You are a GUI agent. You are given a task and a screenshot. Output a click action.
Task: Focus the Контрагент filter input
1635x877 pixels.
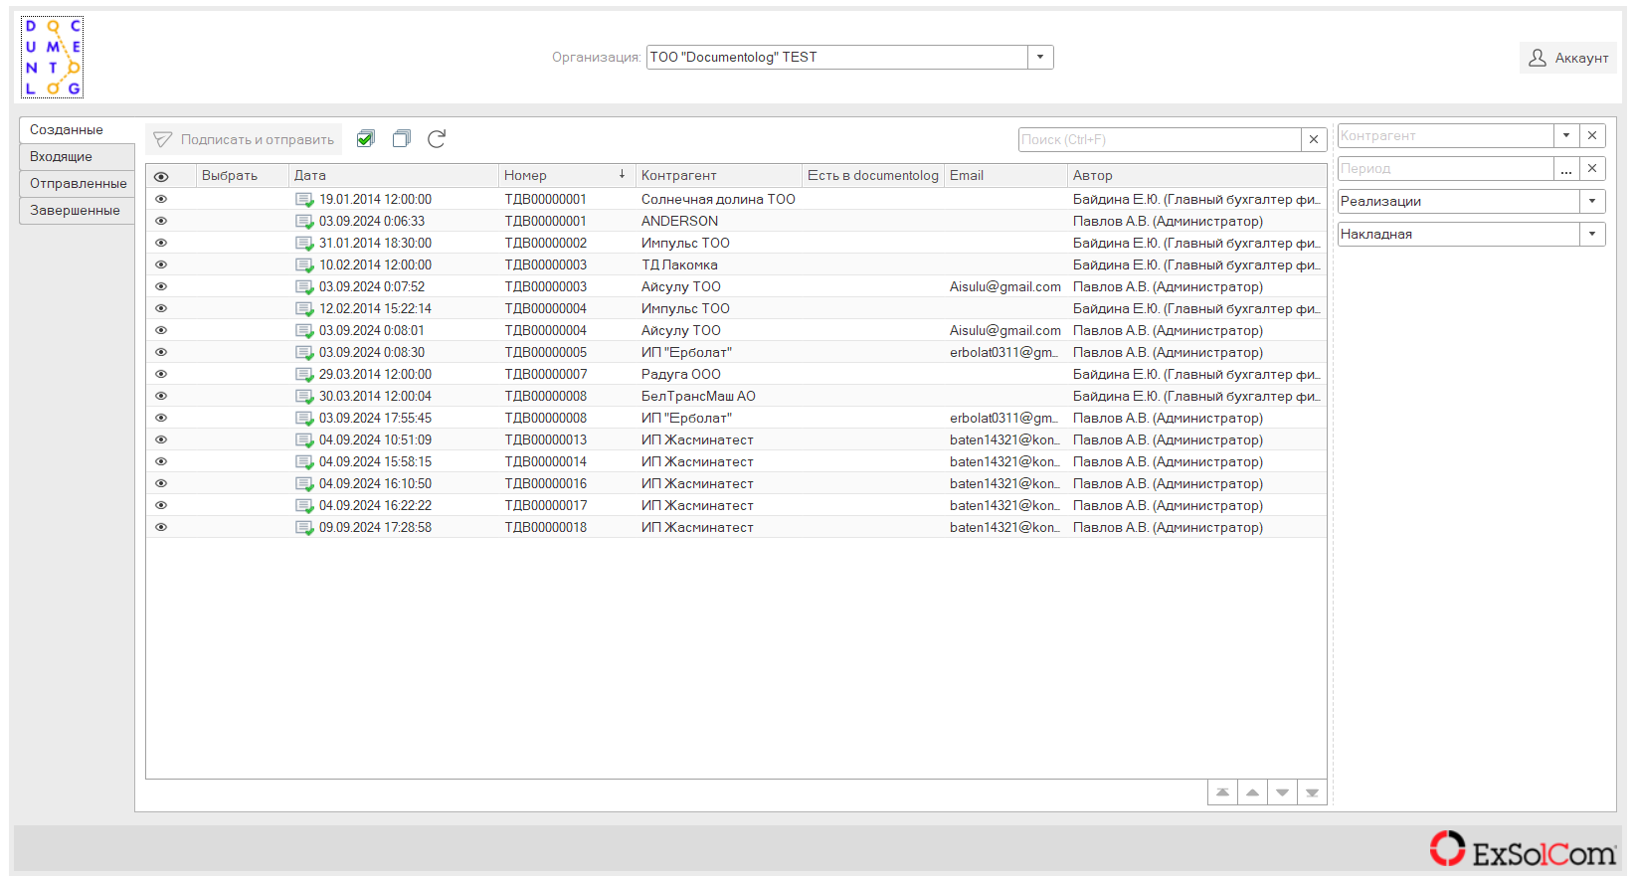(1445, 135)
